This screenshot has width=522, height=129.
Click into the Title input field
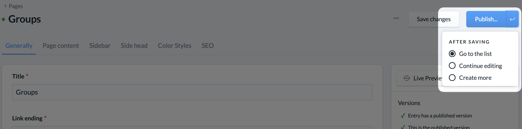[192, 92]
